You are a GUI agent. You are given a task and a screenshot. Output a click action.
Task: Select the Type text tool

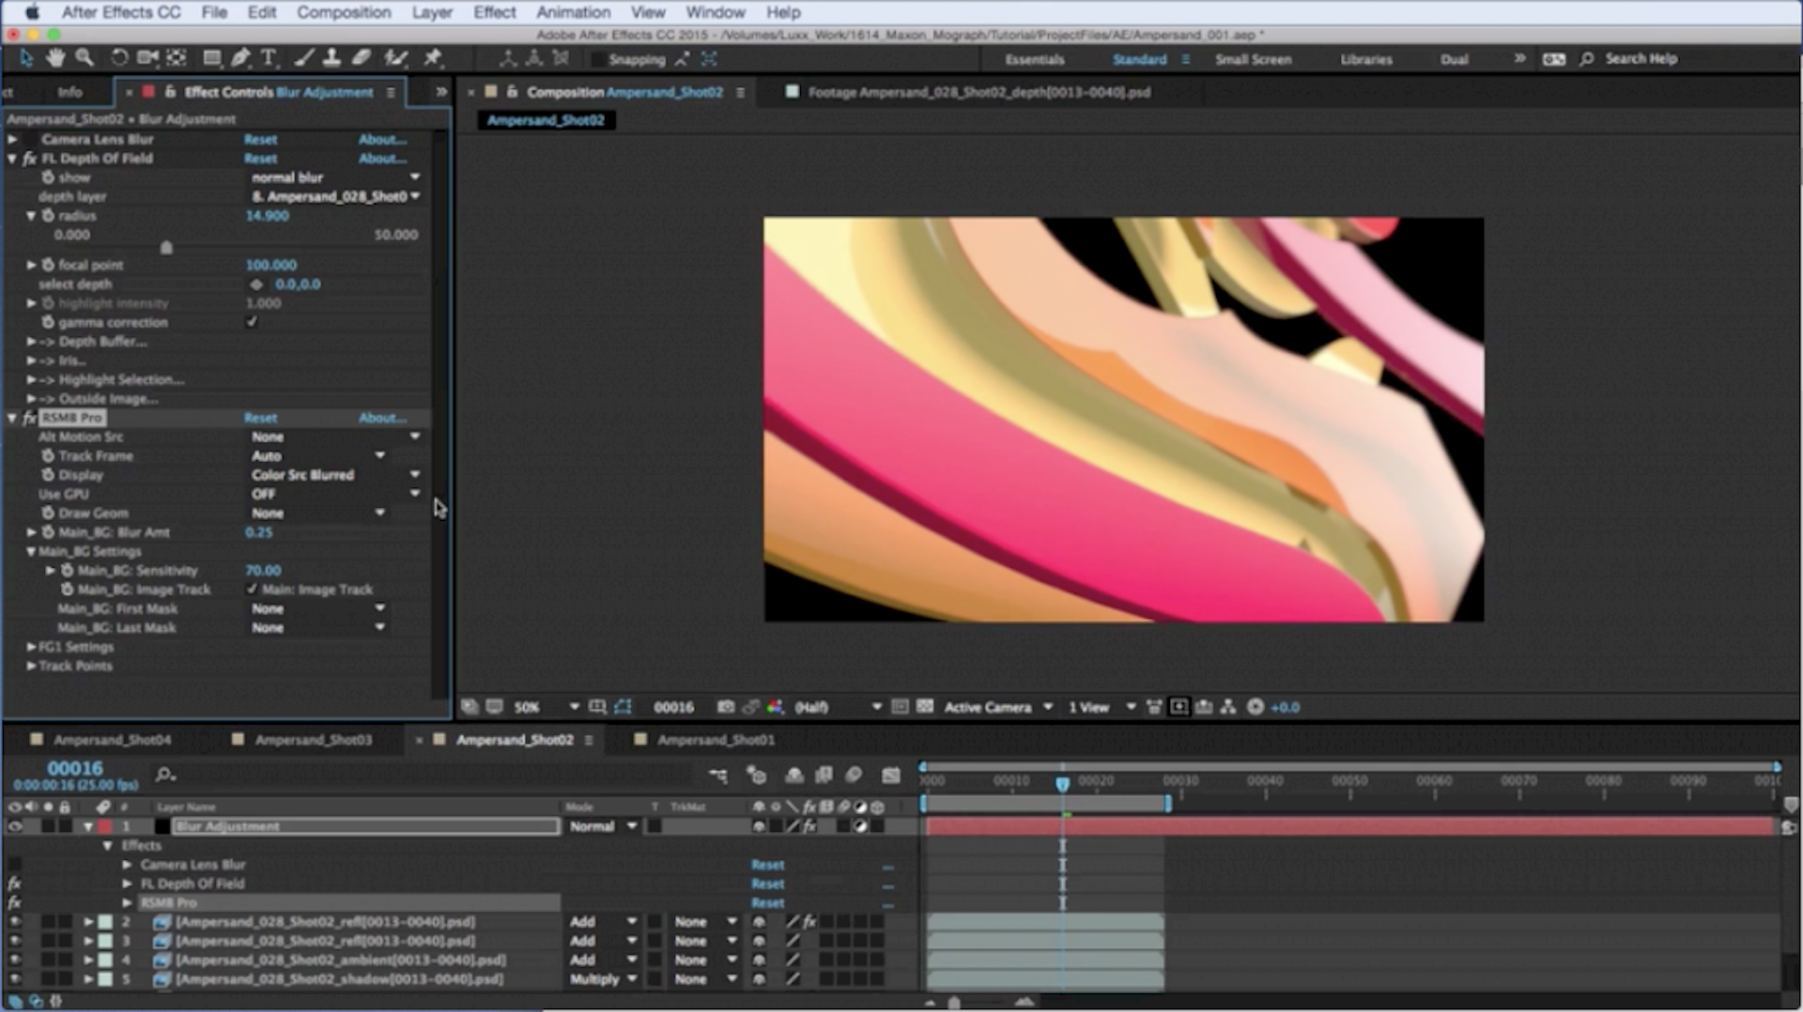pos(269,58)
